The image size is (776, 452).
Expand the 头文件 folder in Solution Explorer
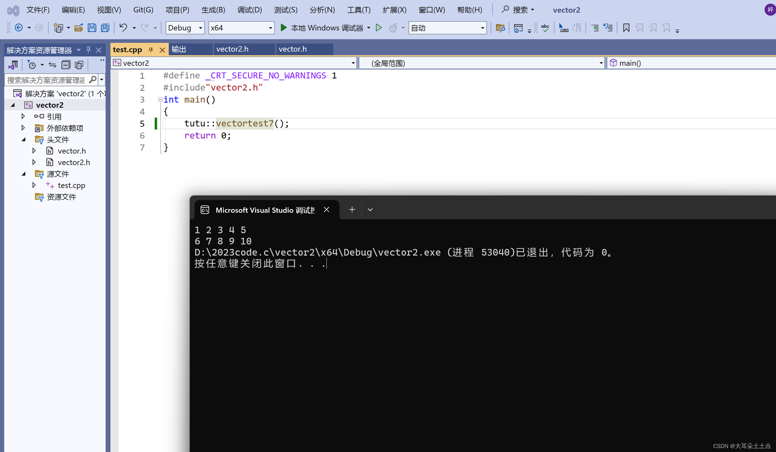pyautogui.click(x=22, y=139)
